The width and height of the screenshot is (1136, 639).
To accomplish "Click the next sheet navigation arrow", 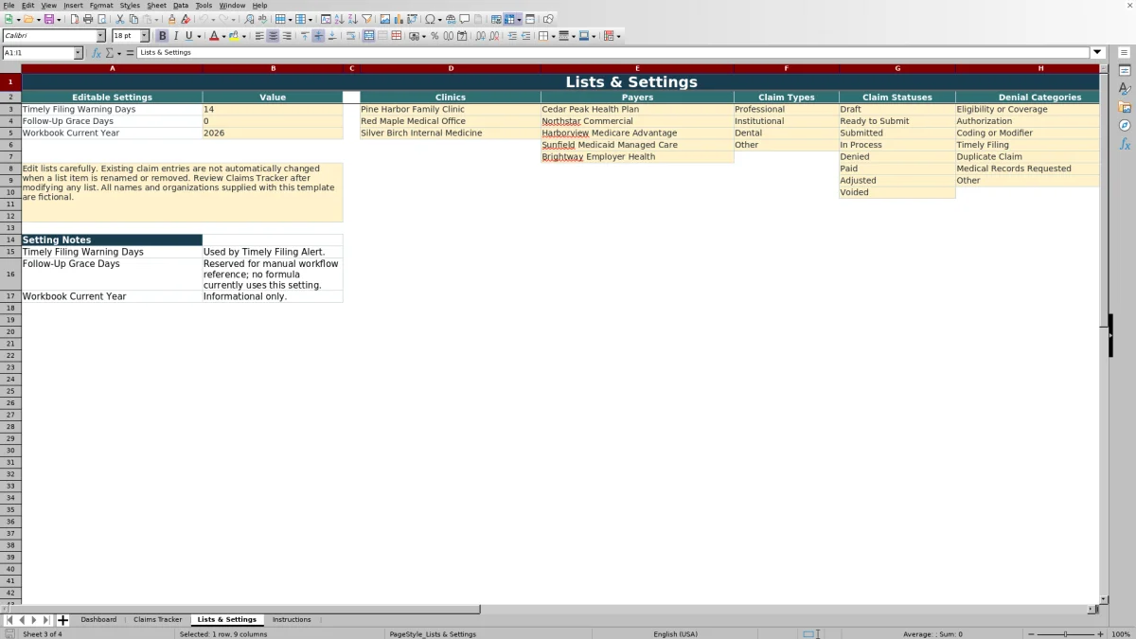I will click(34, 620).
